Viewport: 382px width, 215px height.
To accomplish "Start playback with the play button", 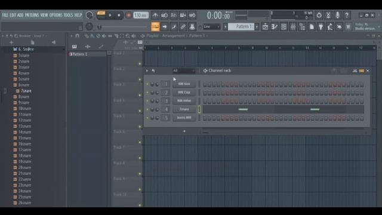I will click(x=110, y=16).
